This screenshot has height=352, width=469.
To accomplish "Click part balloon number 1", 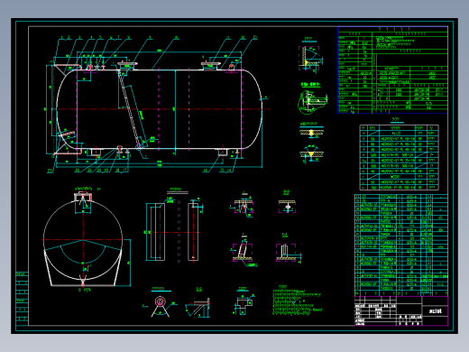I will (x=61, y=38).
